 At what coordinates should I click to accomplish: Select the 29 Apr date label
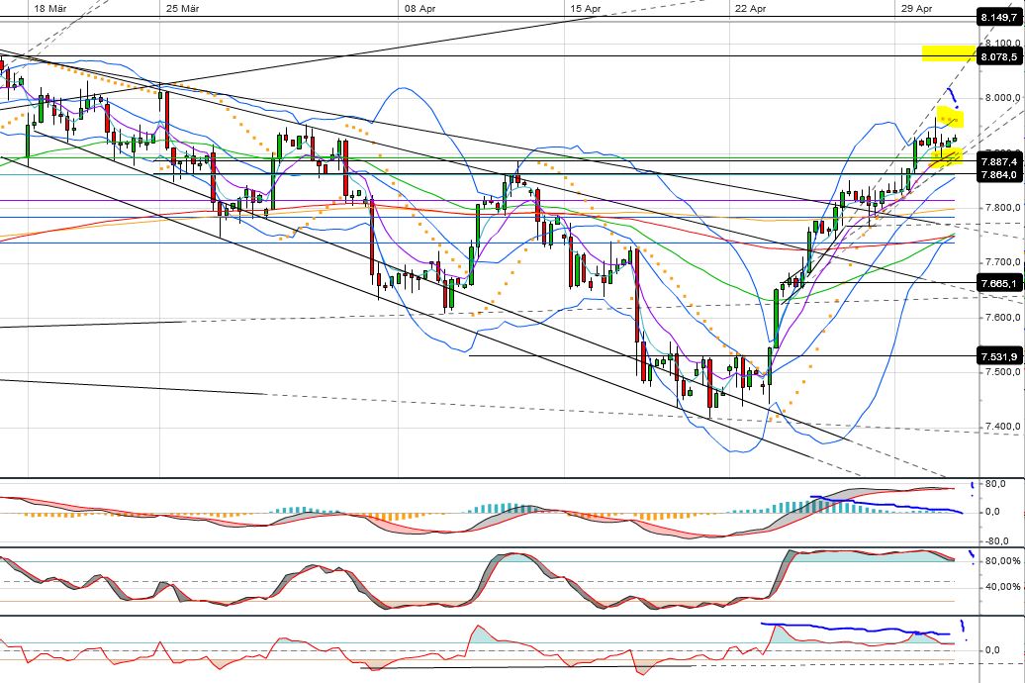pos(916,9)
